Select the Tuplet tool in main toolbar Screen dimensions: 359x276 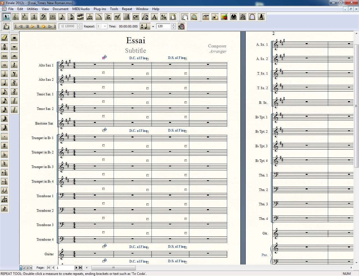[x=89, y=17]
